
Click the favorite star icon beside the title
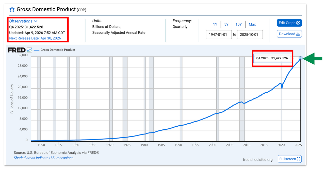12,10
